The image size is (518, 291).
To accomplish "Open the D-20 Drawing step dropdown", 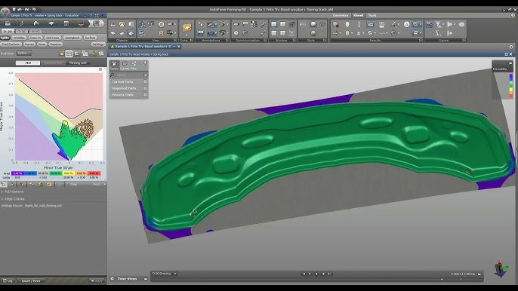I will click(x=165, y=274).
